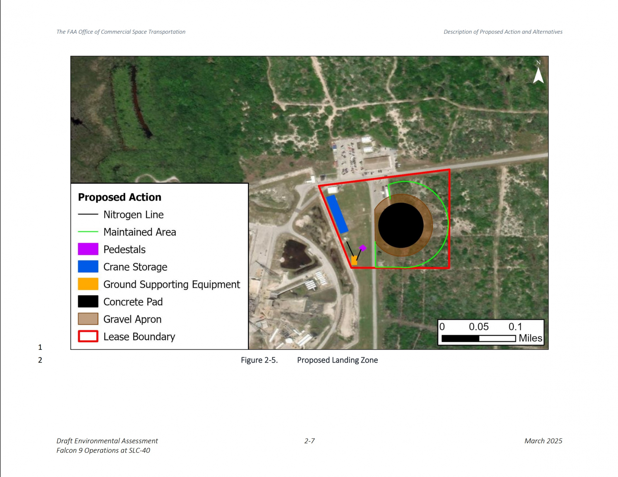
Task: Click the 'Nitrogen Line' legend label
Action: [x=133, y=215]
